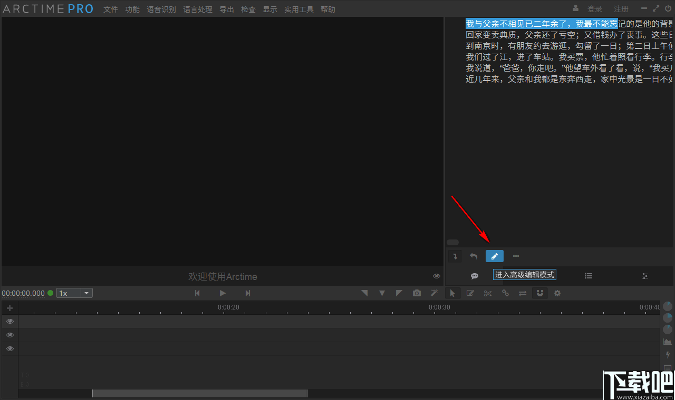
Task: Open the 实用工具 menu
Action: [x=298, y=9]
